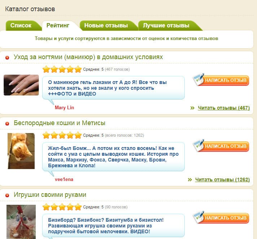Click the red bullet beside Игрушки своими руками
257x239 pixels.
[x=7, y=195]
